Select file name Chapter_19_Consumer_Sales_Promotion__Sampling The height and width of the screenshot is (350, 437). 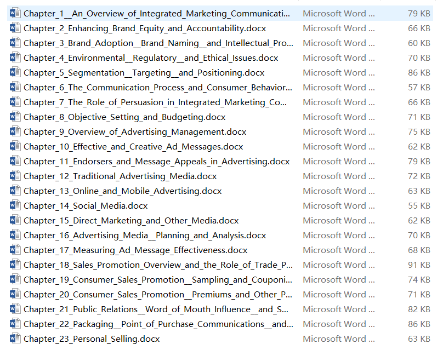(x=158, y=279)
